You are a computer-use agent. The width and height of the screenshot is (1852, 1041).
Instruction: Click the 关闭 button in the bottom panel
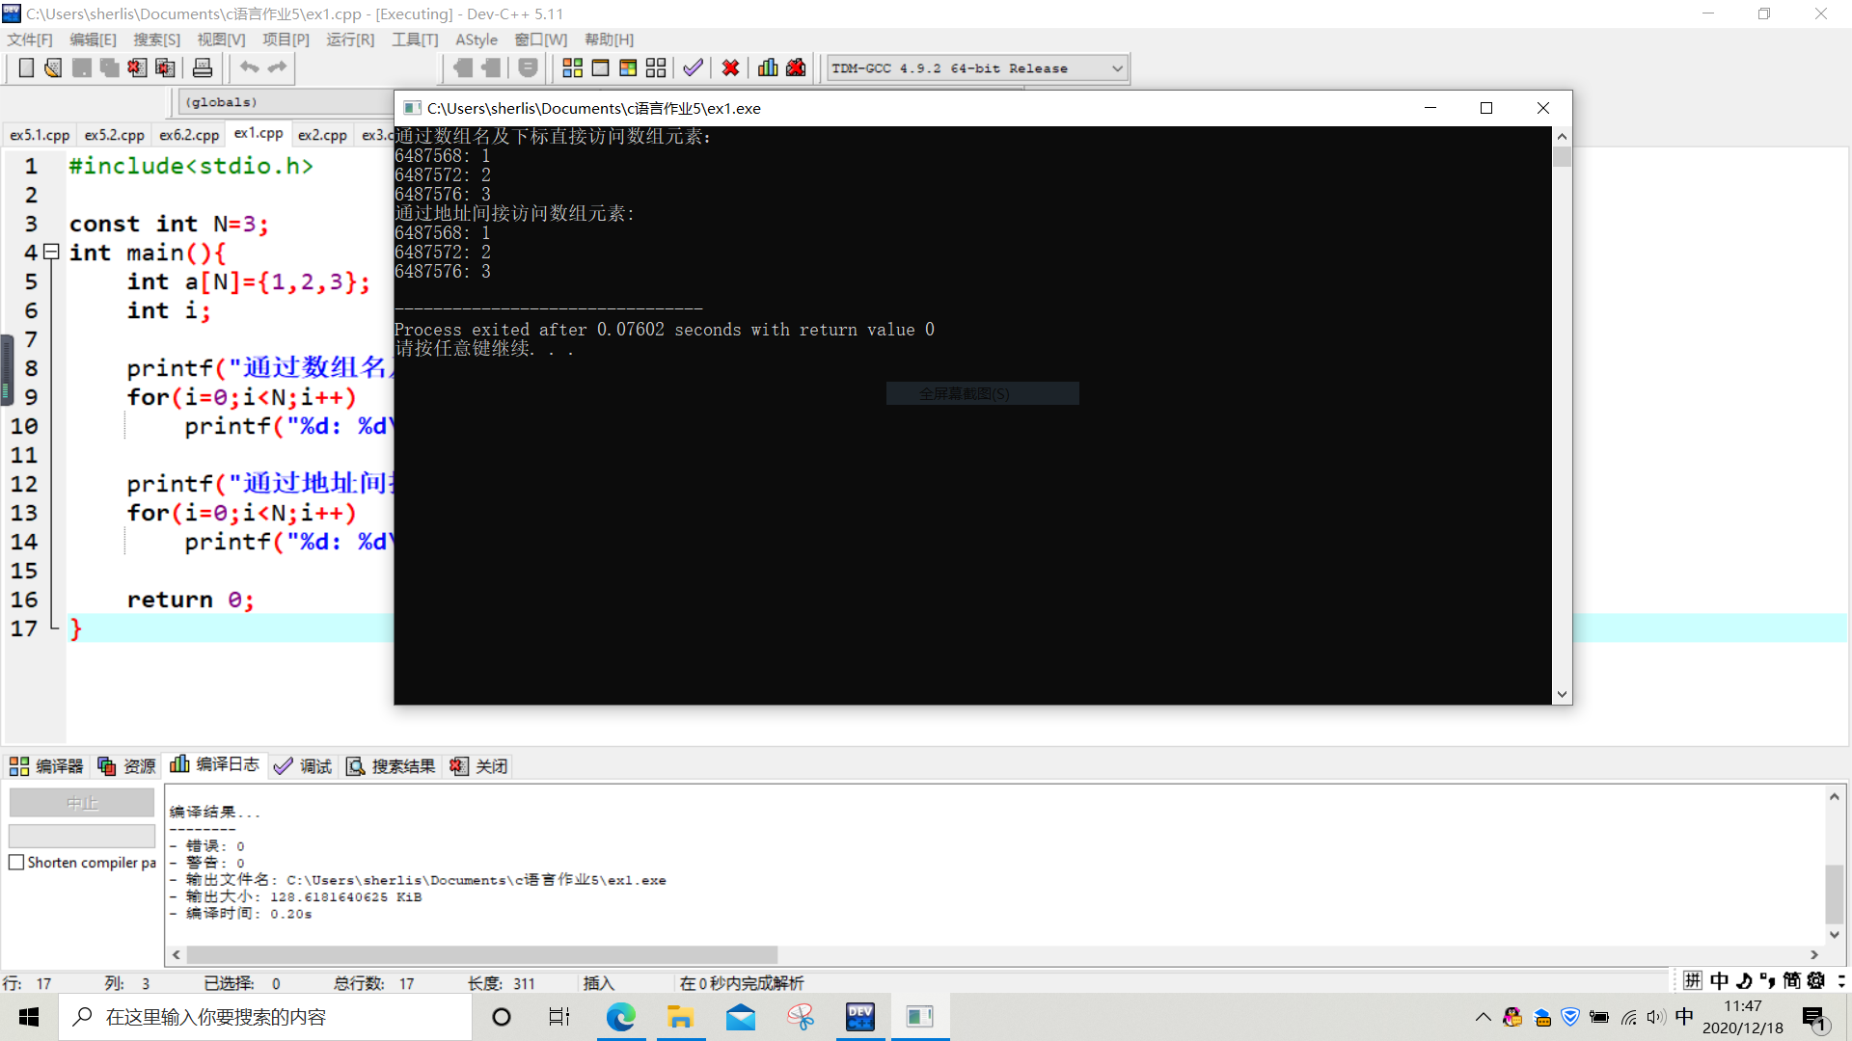point(479,766)
